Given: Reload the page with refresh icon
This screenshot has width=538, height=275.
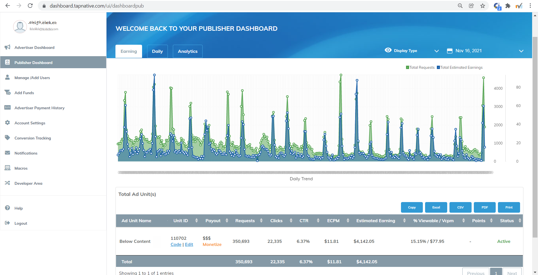Looking at the screenshot, I should 30,6.
